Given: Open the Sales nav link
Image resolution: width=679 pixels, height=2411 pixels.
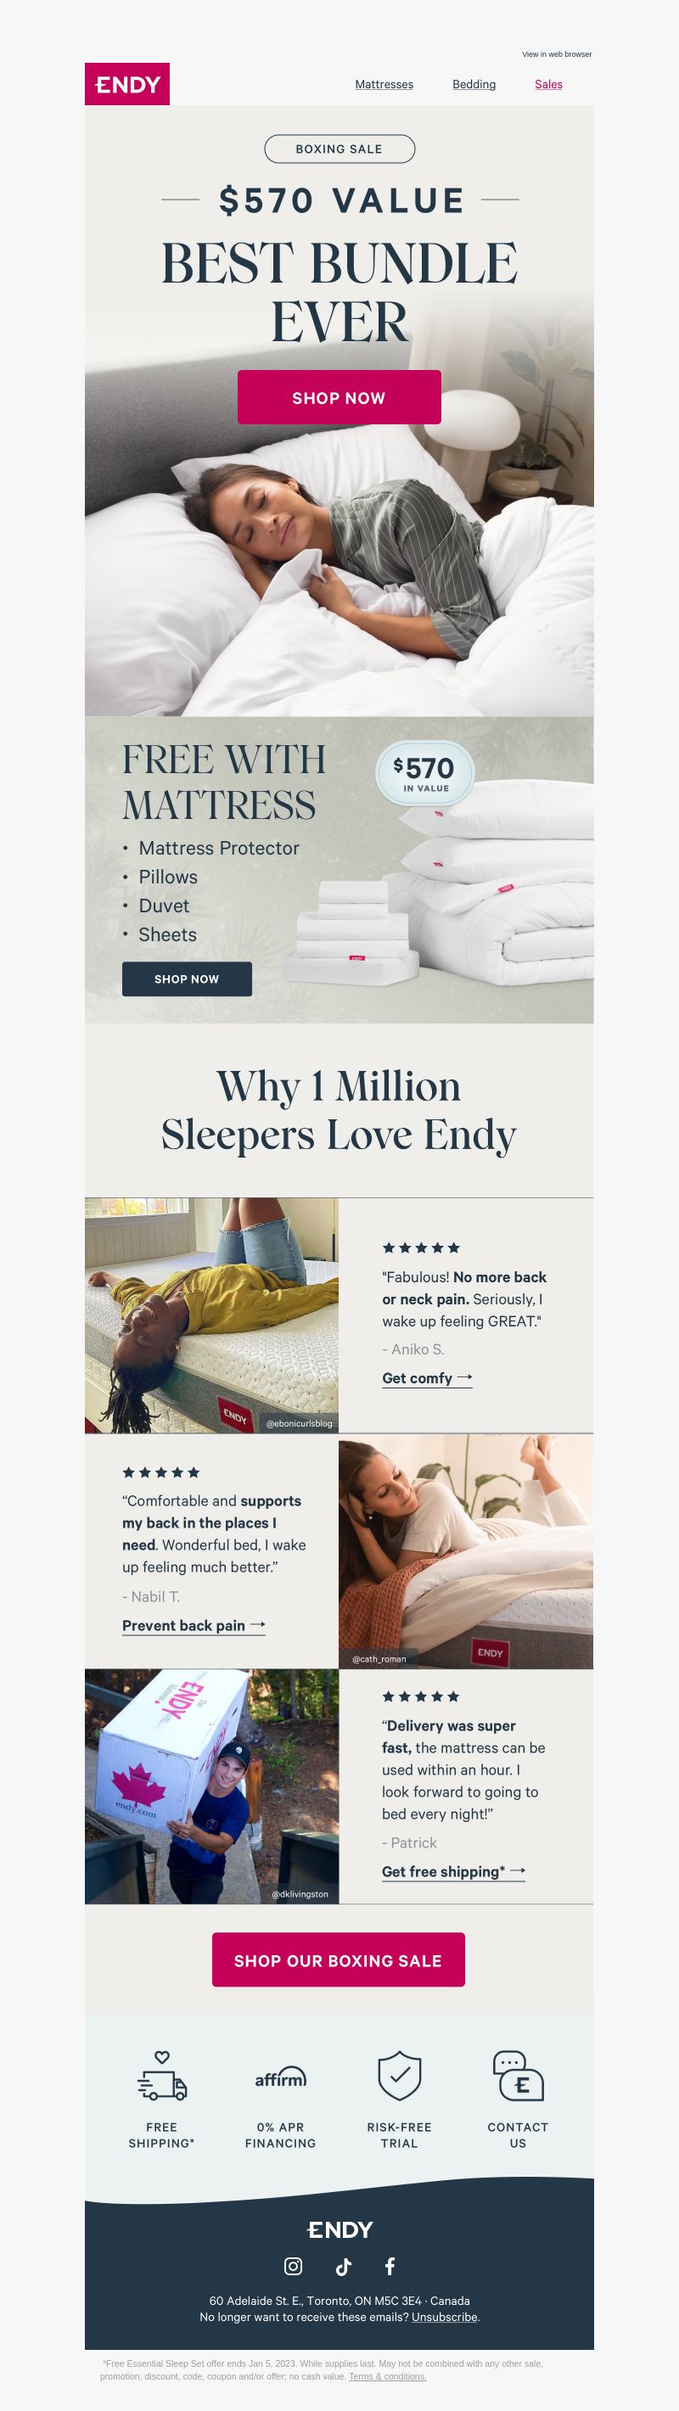Looking at the screenshot, I should [x=549, y=84].
